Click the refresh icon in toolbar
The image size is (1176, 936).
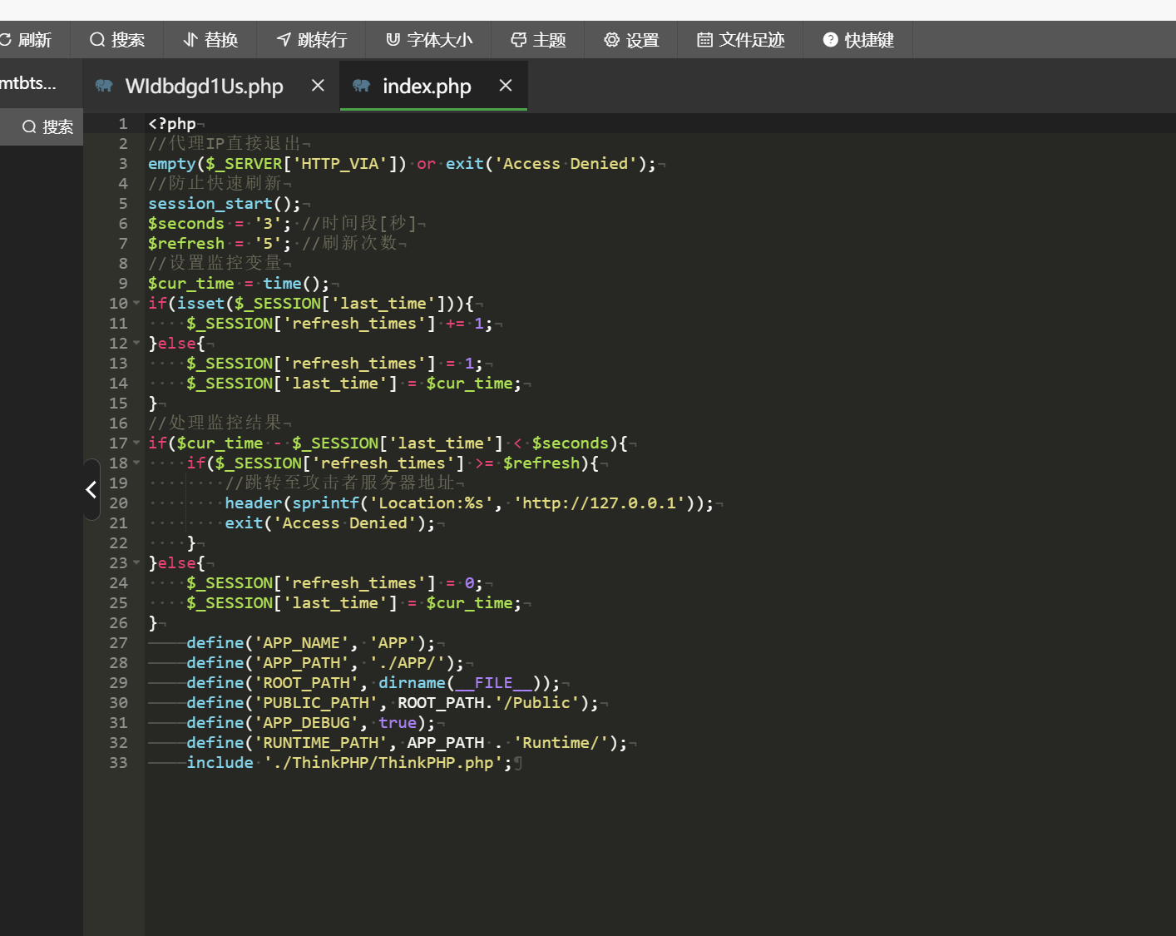[x=6, y=40]
